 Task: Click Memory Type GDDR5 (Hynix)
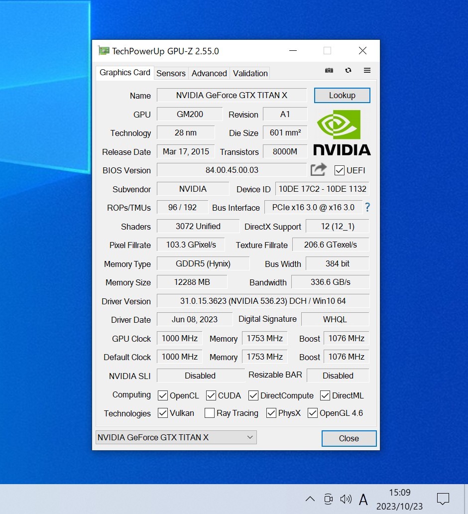[x=203, y=263]
